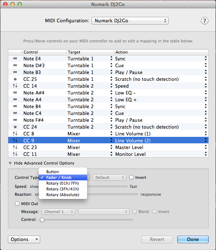
Task: Open help with the question mark button
Action: click(205, 21)
